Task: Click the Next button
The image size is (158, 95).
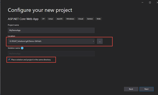Action: point(147,89)
